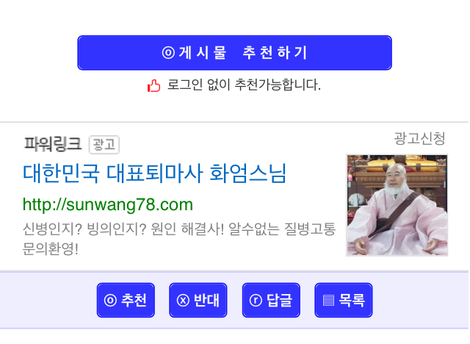Click the 파워링크 heading
Image resolution: width=470 pixels, height=344 pixels.
53,143
